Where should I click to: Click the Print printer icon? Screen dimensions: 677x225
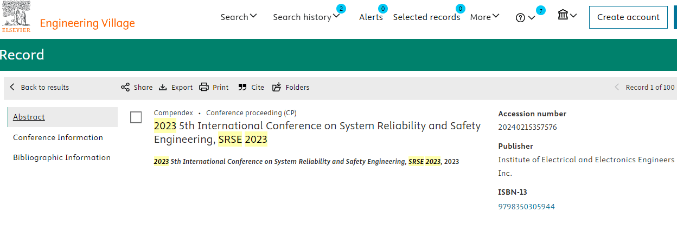click(204, 87)
